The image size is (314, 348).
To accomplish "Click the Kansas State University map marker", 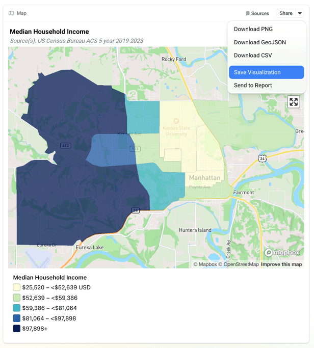I will (x=176, y=121).
